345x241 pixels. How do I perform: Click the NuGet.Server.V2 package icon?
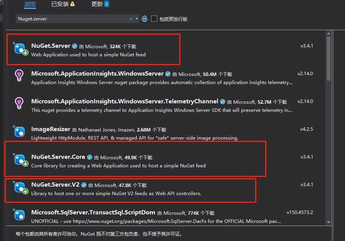pyautogui.click(x=20, y=187)
